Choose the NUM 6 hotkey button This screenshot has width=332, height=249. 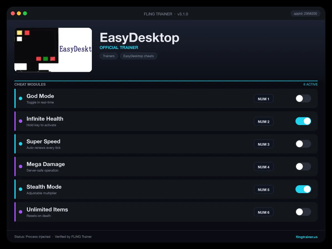pyautogui.click(x=264, y=212)
